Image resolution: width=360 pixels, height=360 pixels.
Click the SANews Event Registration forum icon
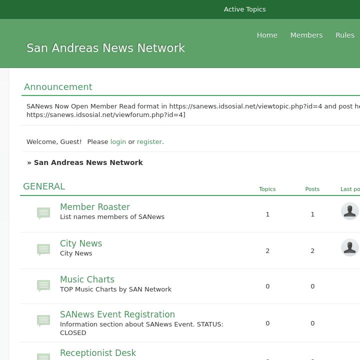(43, 320)
